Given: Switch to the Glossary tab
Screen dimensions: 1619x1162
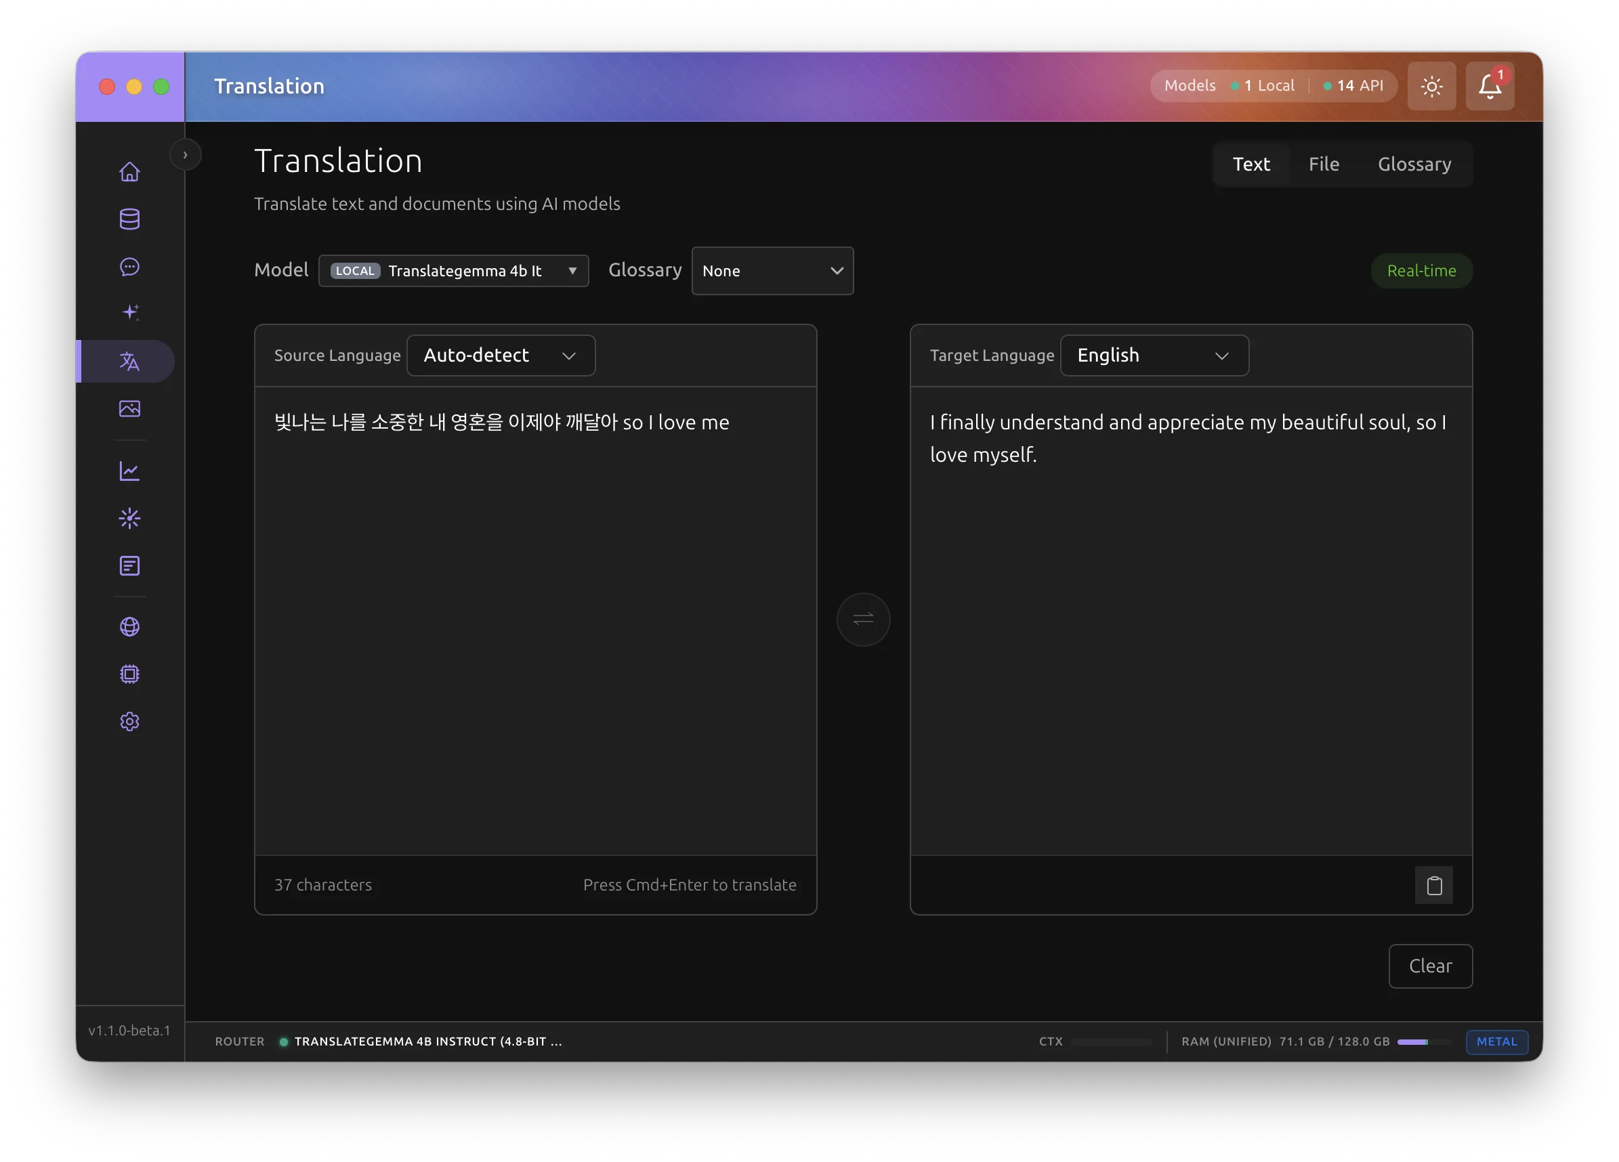Looking at the screenshot, I should [x=1414, y=164].
